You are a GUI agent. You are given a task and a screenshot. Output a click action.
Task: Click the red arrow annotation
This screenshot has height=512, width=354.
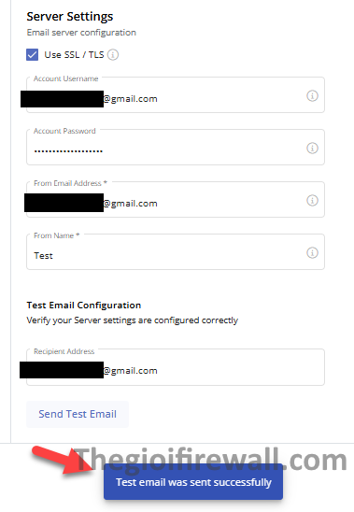[63, 460]
